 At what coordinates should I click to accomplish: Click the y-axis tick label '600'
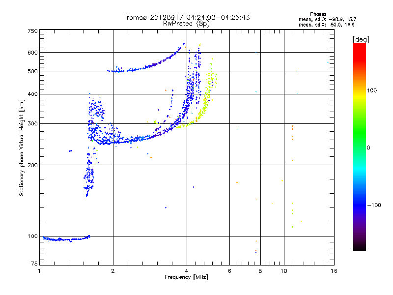click(32, 53)
